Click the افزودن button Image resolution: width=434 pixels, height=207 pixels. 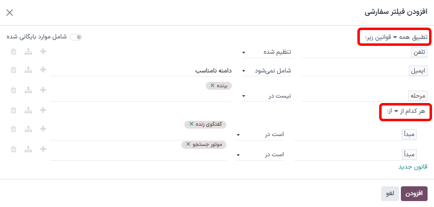coord(413,194)
